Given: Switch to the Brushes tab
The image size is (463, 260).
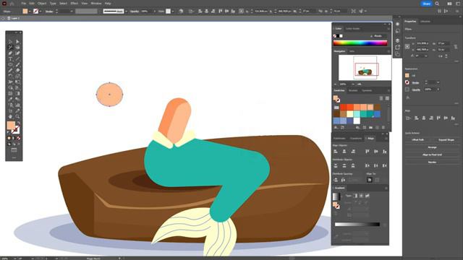Looking at the screenshot, I should coord(353,90).
